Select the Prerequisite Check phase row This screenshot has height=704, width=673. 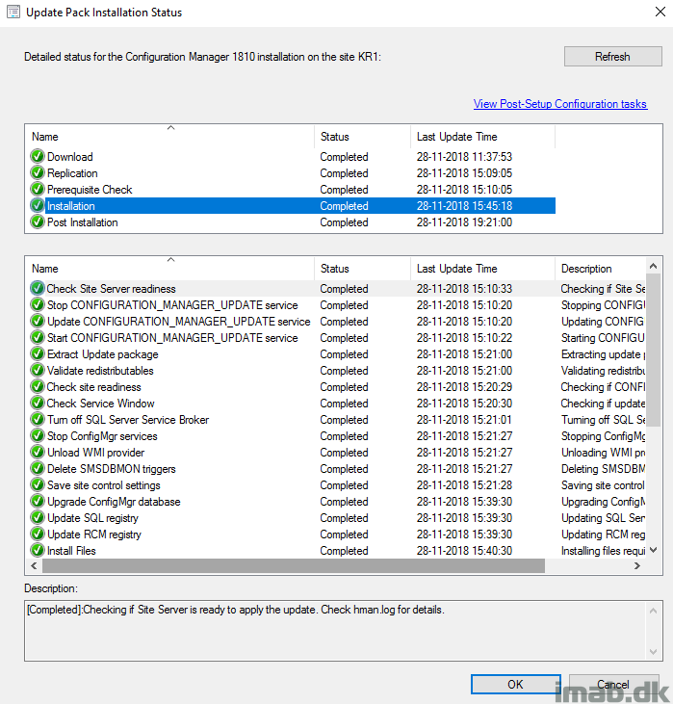(291, 190)
